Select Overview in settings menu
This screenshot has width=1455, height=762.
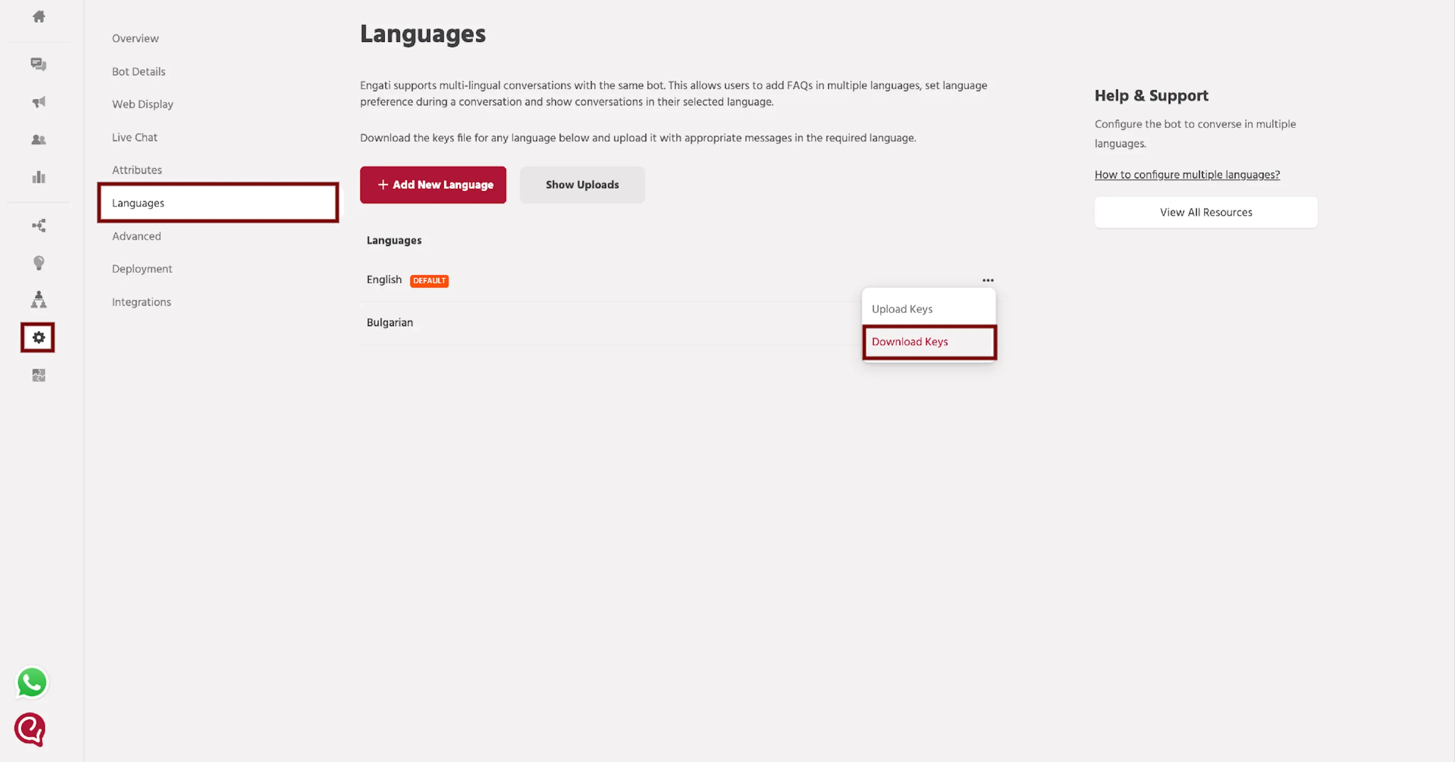tap(135, 38)
